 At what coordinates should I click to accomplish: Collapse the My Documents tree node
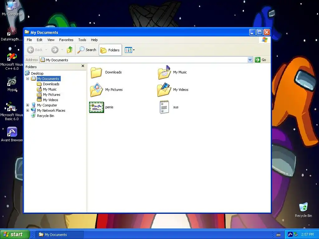click(27, 78)
